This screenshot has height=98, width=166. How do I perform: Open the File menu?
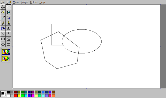pyautogui.click(x=2, y=2)
